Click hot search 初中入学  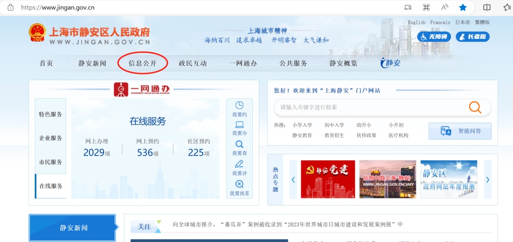(x=334, y=125)
